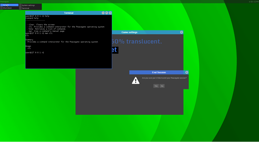Image resolution: width=259 pixels, height=145 pixels.
Task: Click the 'Summary' heading in Terminal output
Action: [29, 40]
